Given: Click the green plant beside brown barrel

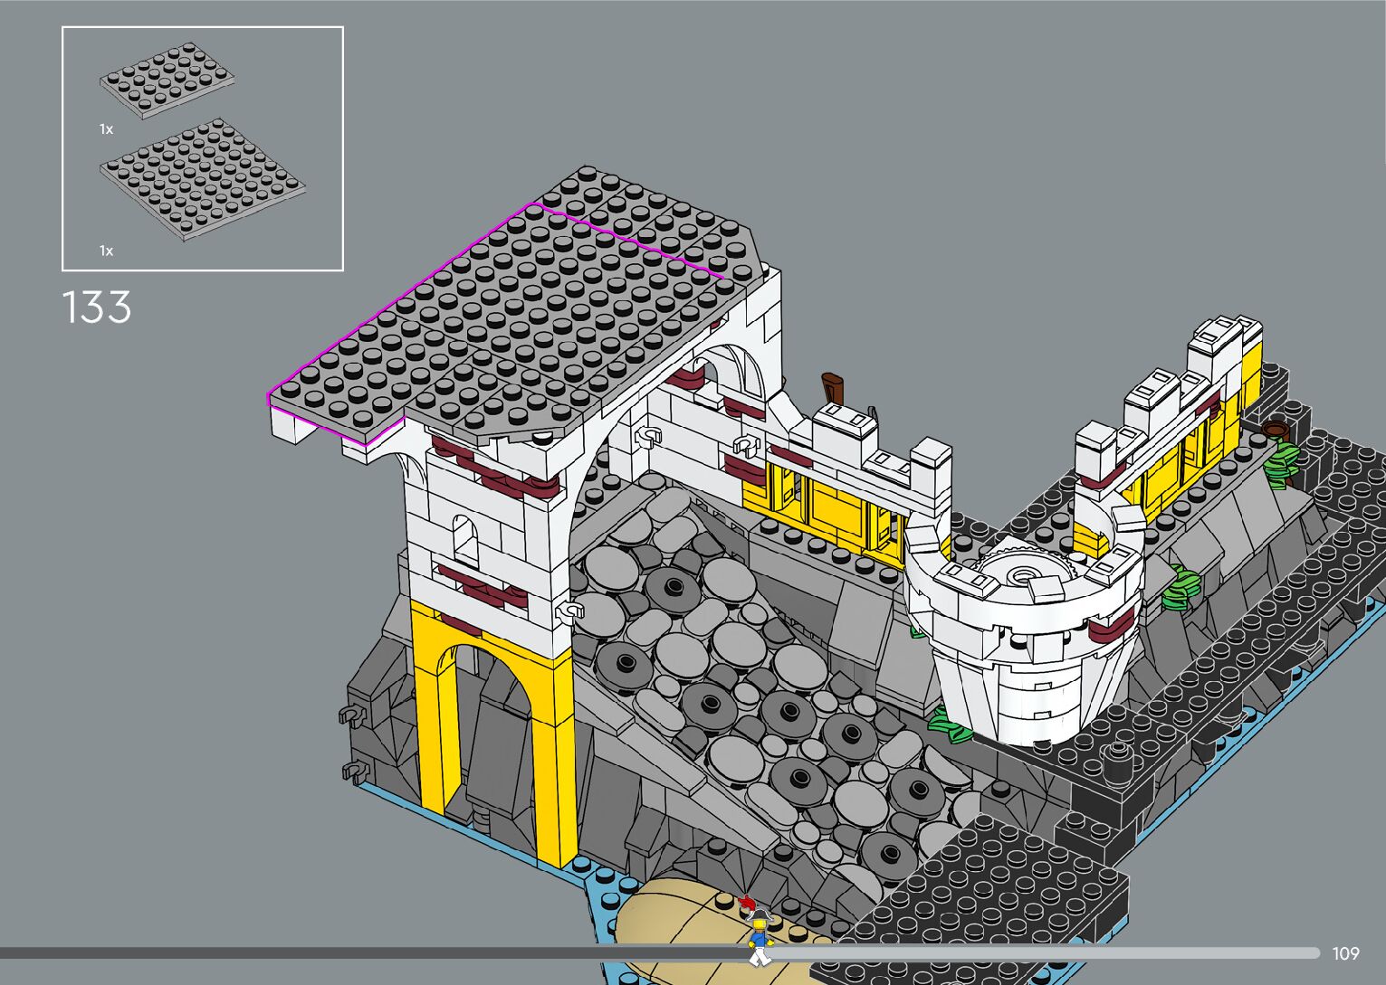Looking at the screenshot, I should point(1280,462).
